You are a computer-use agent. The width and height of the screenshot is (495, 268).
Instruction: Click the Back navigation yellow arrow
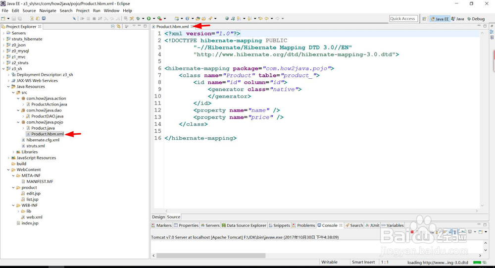[266, 18]
